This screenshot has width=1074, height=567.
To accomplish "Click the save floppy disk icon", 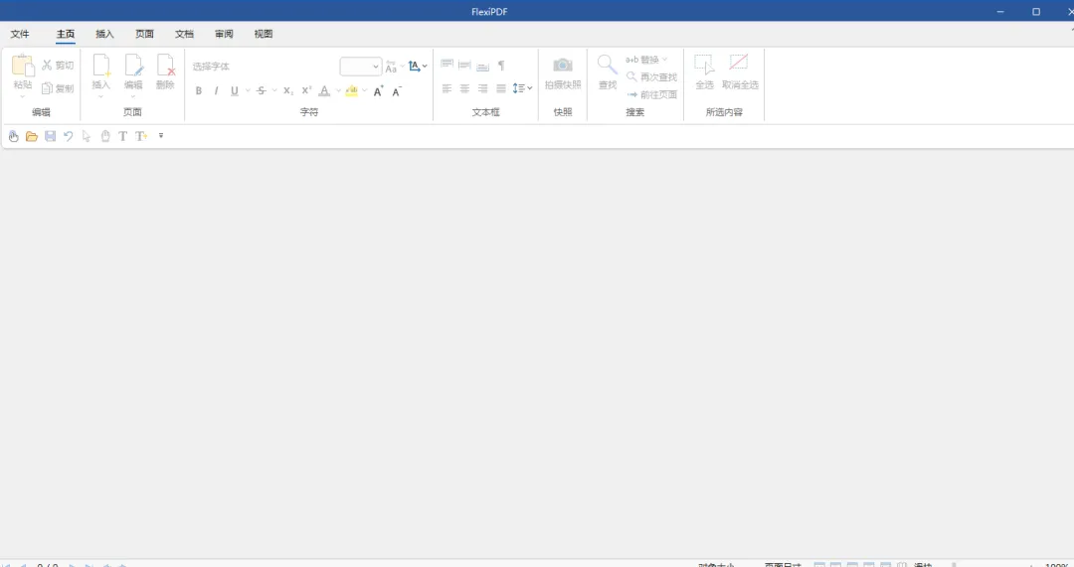I will [x=50, y=136].
